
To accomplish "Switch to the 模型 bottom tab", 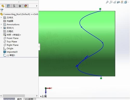I will point(19,99).
